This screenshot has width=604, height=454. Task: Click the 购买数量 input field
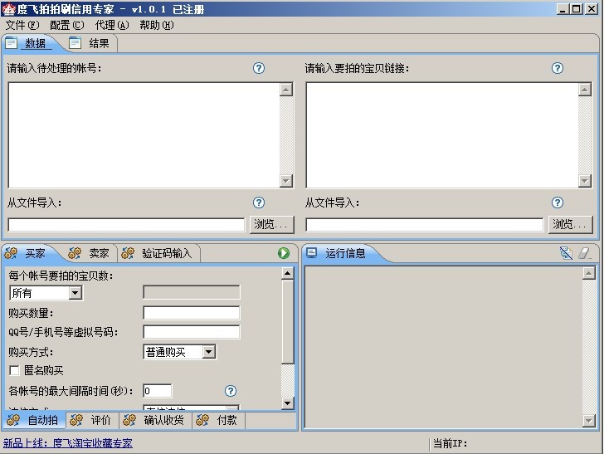(192, 313)
